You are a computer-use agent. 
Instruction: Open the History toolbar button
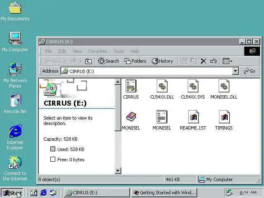point(162,61)
